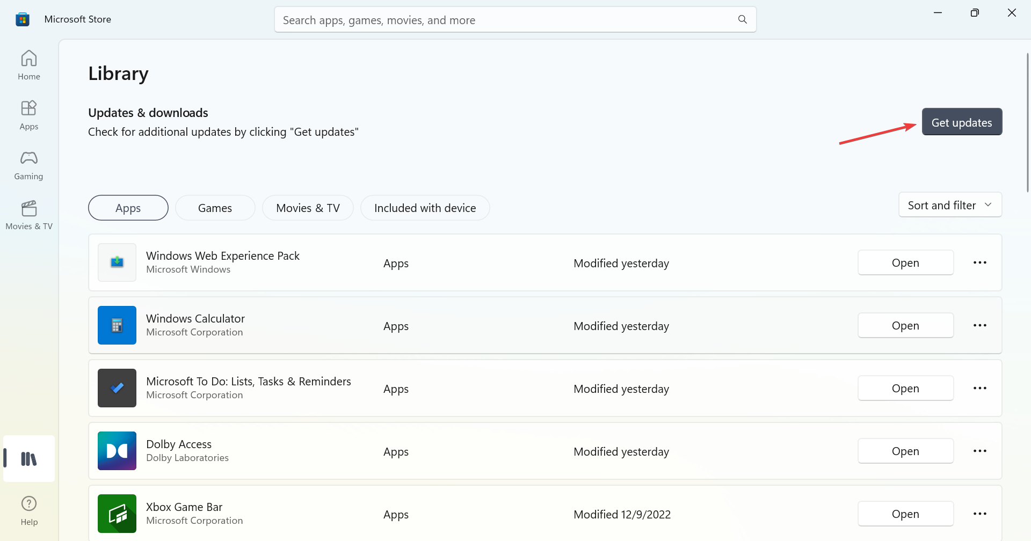Click the Windows Web Experience Pack icon

pyautogui.click(x=117, y=262)
